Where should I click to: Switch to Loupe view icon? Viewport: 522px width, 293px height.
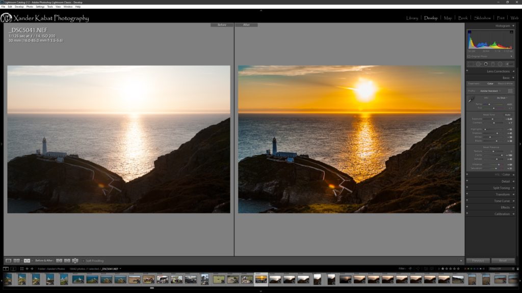[8, 261]
